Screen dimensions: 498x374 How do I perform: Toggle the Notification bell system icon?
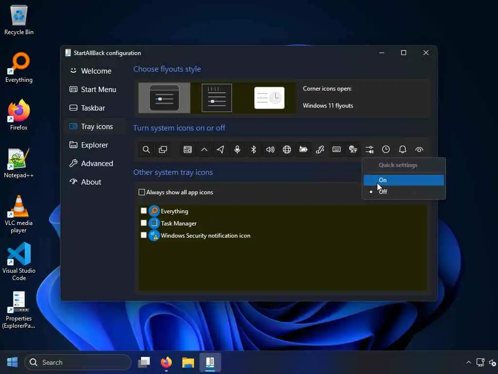[x=402, y=150]
